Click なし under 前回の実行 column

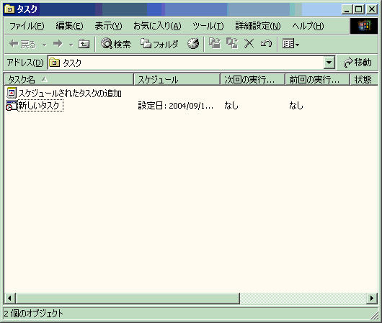[296, 106]
